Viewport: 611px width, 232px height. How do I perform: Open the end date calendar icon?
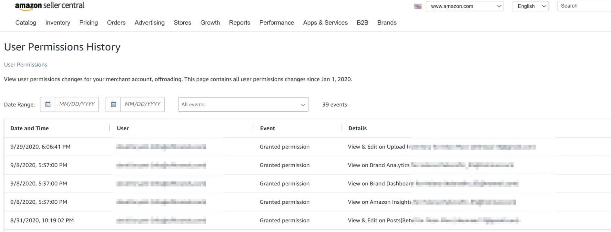(113, 104)
